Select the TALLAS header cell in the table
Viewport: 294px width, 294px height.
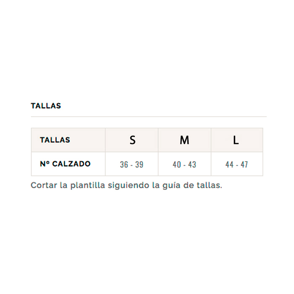(x=55, y=140)
